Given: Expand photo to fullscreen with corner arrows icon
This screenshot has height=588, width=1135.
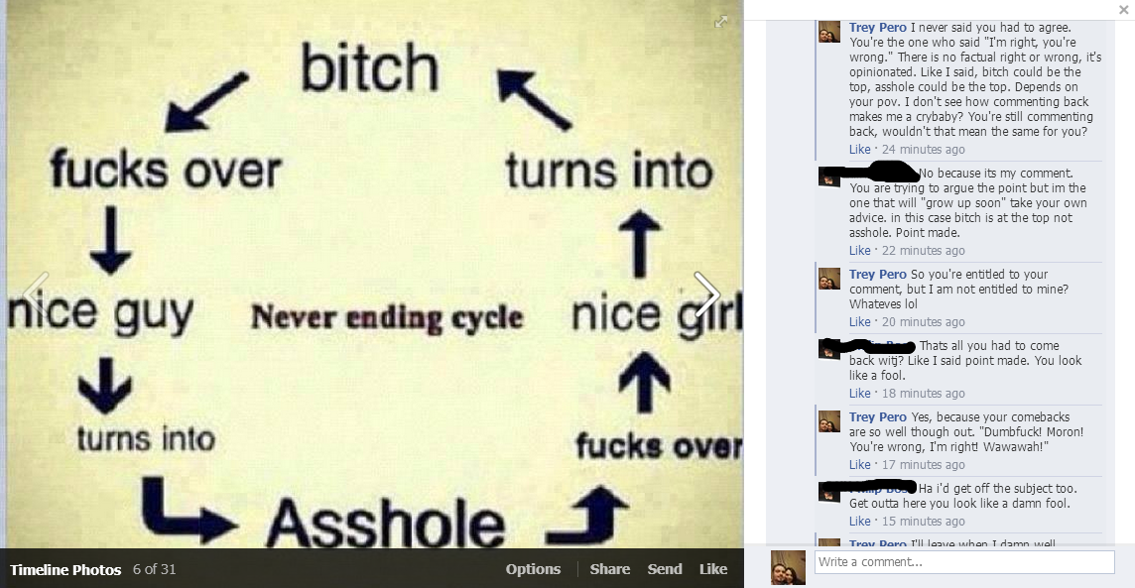Looking at the screenshot, I should (x=721, y=22).
